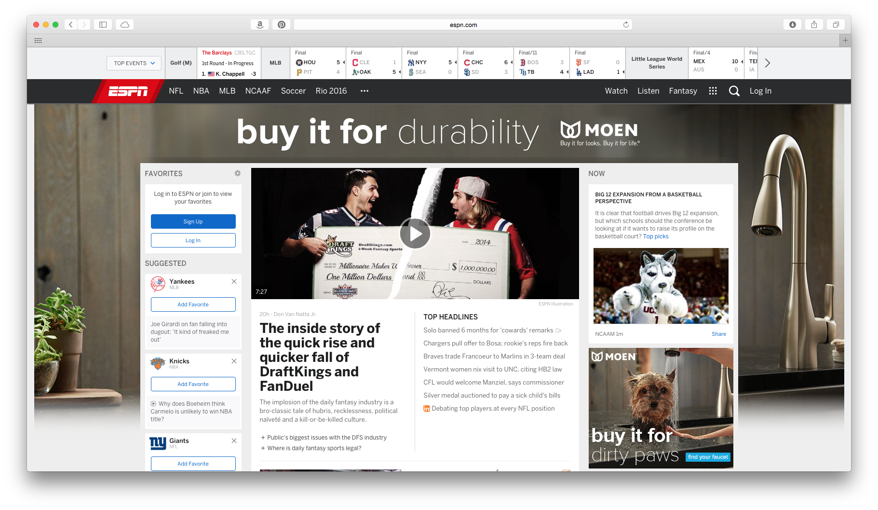Click Add Favorite for the Giants

pos(193,463)
